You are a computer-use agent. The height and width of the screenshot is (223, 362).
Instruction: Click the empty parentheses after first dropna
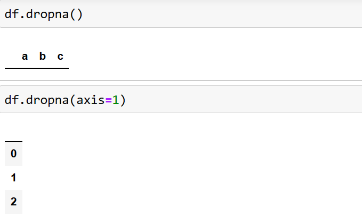pos(76,14)
